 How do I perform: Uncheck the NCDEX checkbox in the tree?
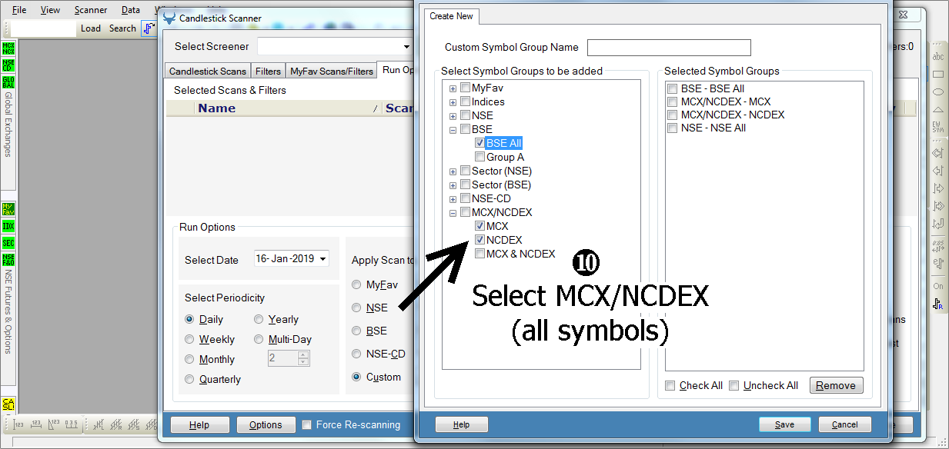pyautogui.click(x=480, y=240)
